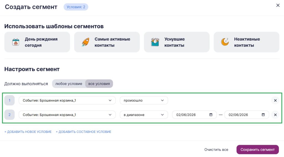Image resolution: width=284 pixels, height=157 pixels.
Task: Click the rocket icon for active contacts
Action: coord(85,42)
